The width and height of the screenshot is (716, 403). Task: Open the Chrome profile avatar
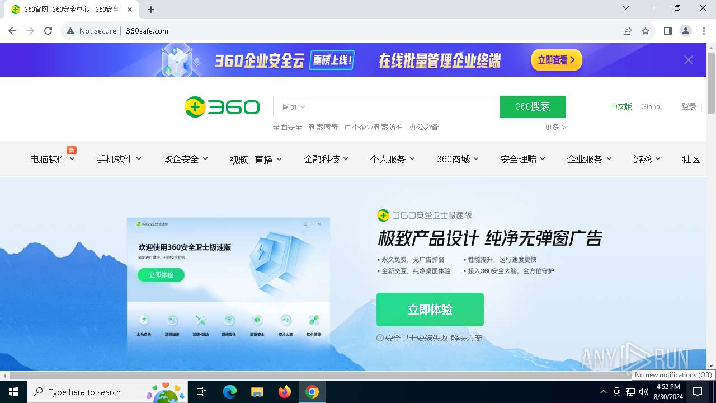pyautogui.click(x=686, y=31)
